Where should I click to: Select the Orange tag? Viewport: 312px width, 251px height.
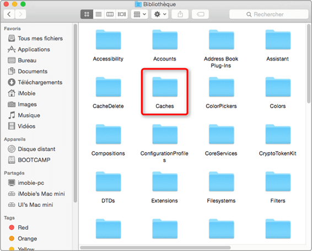click(23, 238)
